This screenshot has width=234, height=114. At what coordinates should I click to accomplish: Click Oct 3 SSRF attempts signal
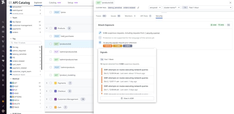pyautogui.click(x=128, y=72)
